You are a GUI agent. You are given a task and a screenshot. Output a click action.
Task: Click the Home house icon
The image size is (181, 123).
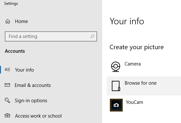8,21
